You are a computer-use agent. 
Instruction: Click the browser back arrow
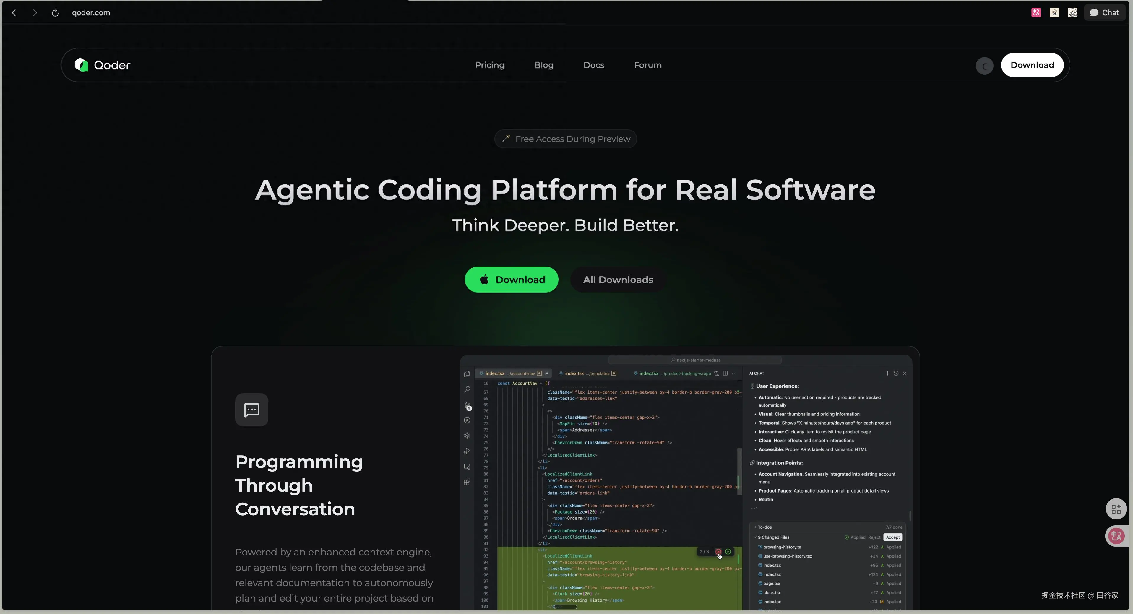point(14,13)
